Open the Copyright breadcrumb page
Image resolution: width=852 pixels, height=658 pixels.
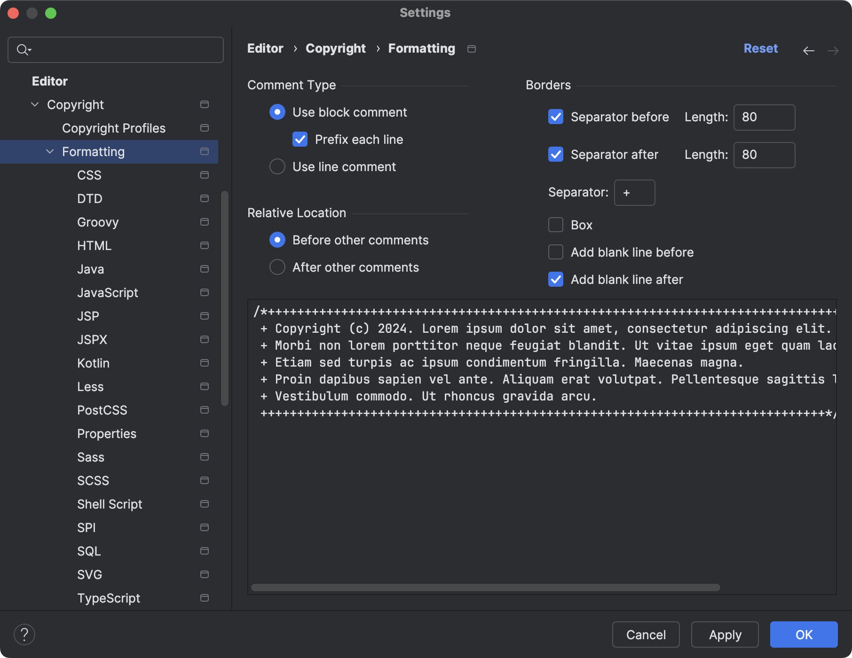pyautogui.click(x=335, y=48)
